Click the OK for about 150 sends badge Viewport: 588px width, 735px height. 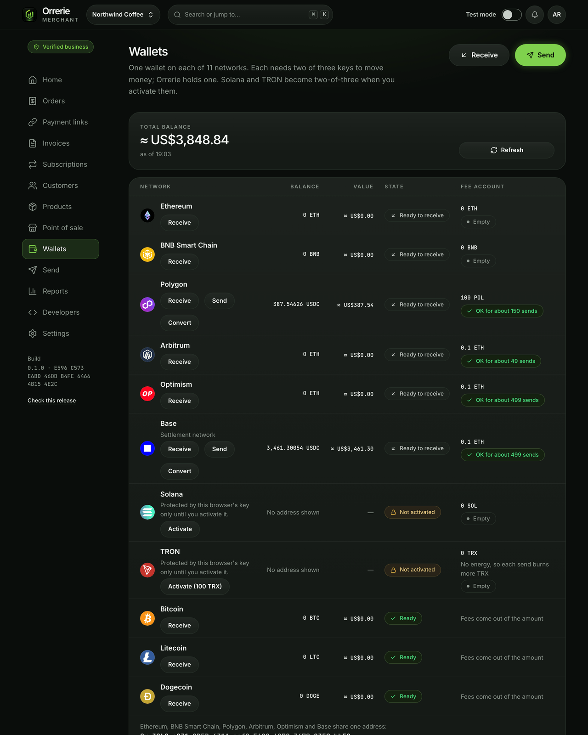pyautogui.click(x=502, y=311)
